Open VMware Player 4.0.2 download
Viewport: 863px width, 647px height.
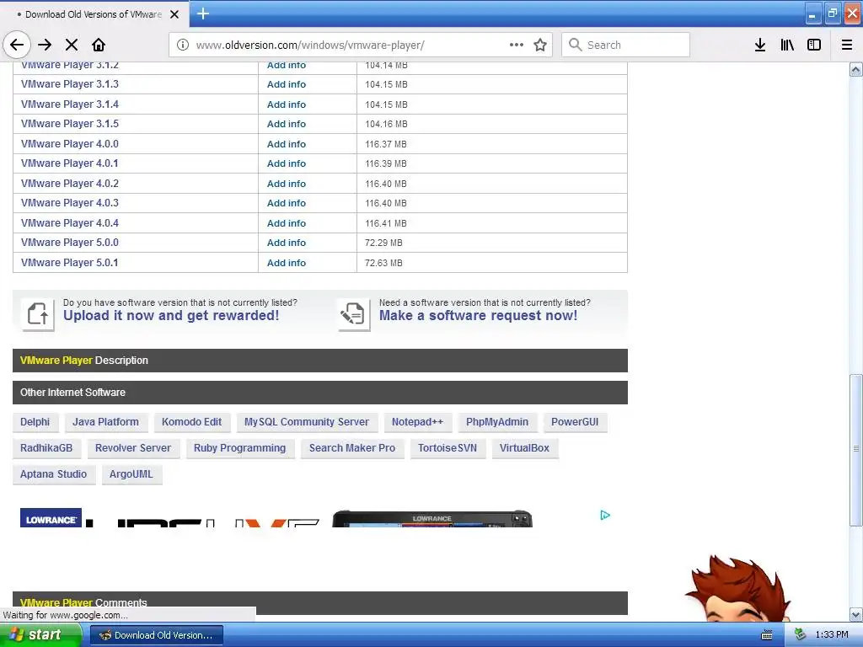[70, 183]
